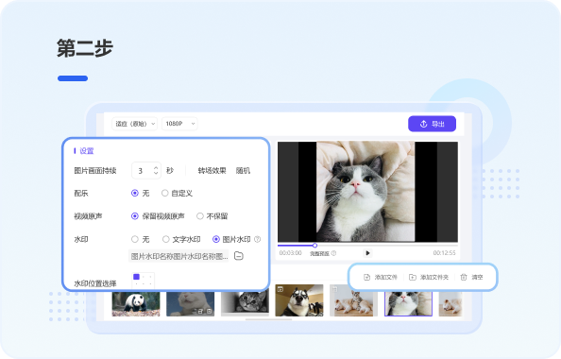561x359 pixels.
Task: Select 无 for the 配乐 music option
Action: (135, 194)
